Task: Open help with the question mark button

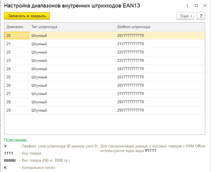Action: (x=201, y=16)
